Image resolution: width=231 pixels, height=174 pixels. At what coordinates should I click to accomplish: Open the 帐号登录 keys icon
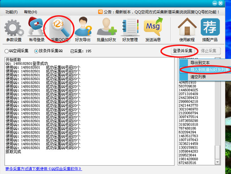(x=36, y=26)
